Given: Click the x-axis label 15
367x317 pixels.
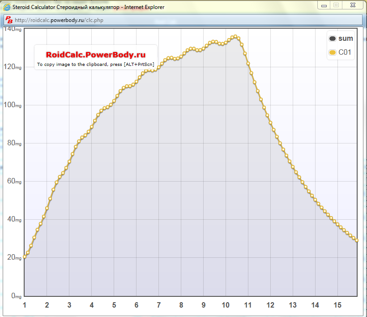Looking at the screenshot, I should tap(337, 305).
